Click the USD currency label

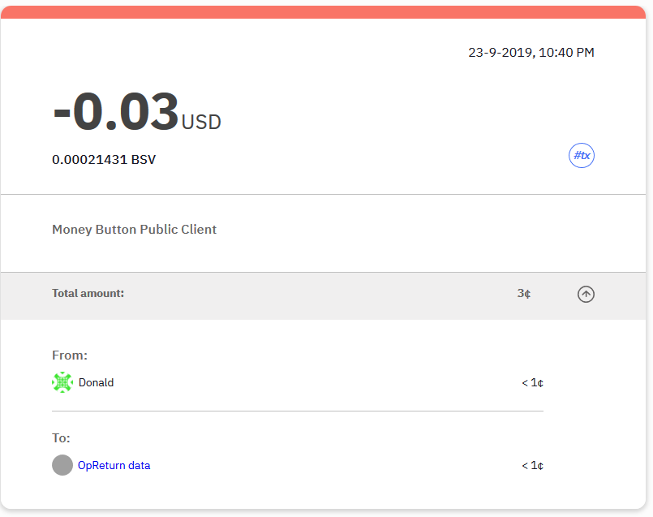point(201,123)
